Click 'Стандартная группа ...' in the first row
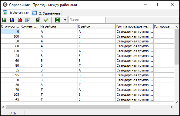Screen dimensions: 180x116 point(135,31)
